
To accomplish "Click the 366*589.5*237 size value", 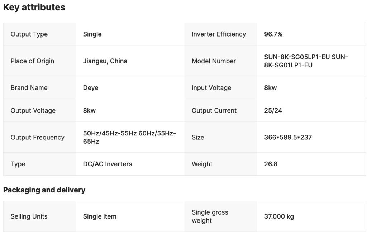I will [x=288, y=137].
